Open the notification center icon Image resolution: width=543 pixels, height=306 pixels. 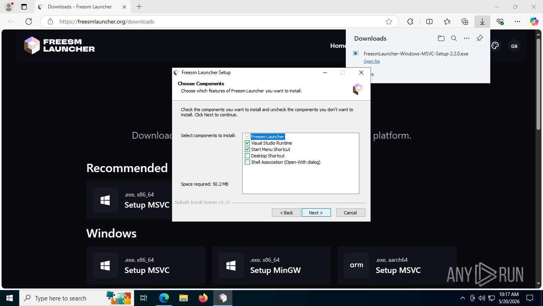pyautogui.click(x=530, y=298)
